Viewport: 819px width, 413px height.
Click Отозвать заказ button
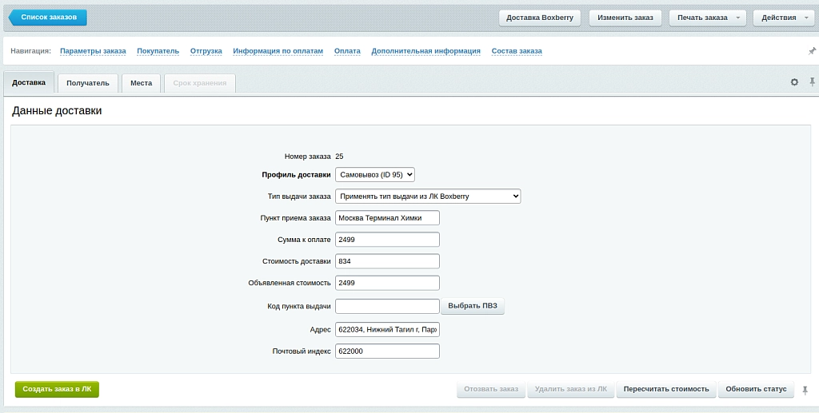pyautogui.click(x=491, y=389)
